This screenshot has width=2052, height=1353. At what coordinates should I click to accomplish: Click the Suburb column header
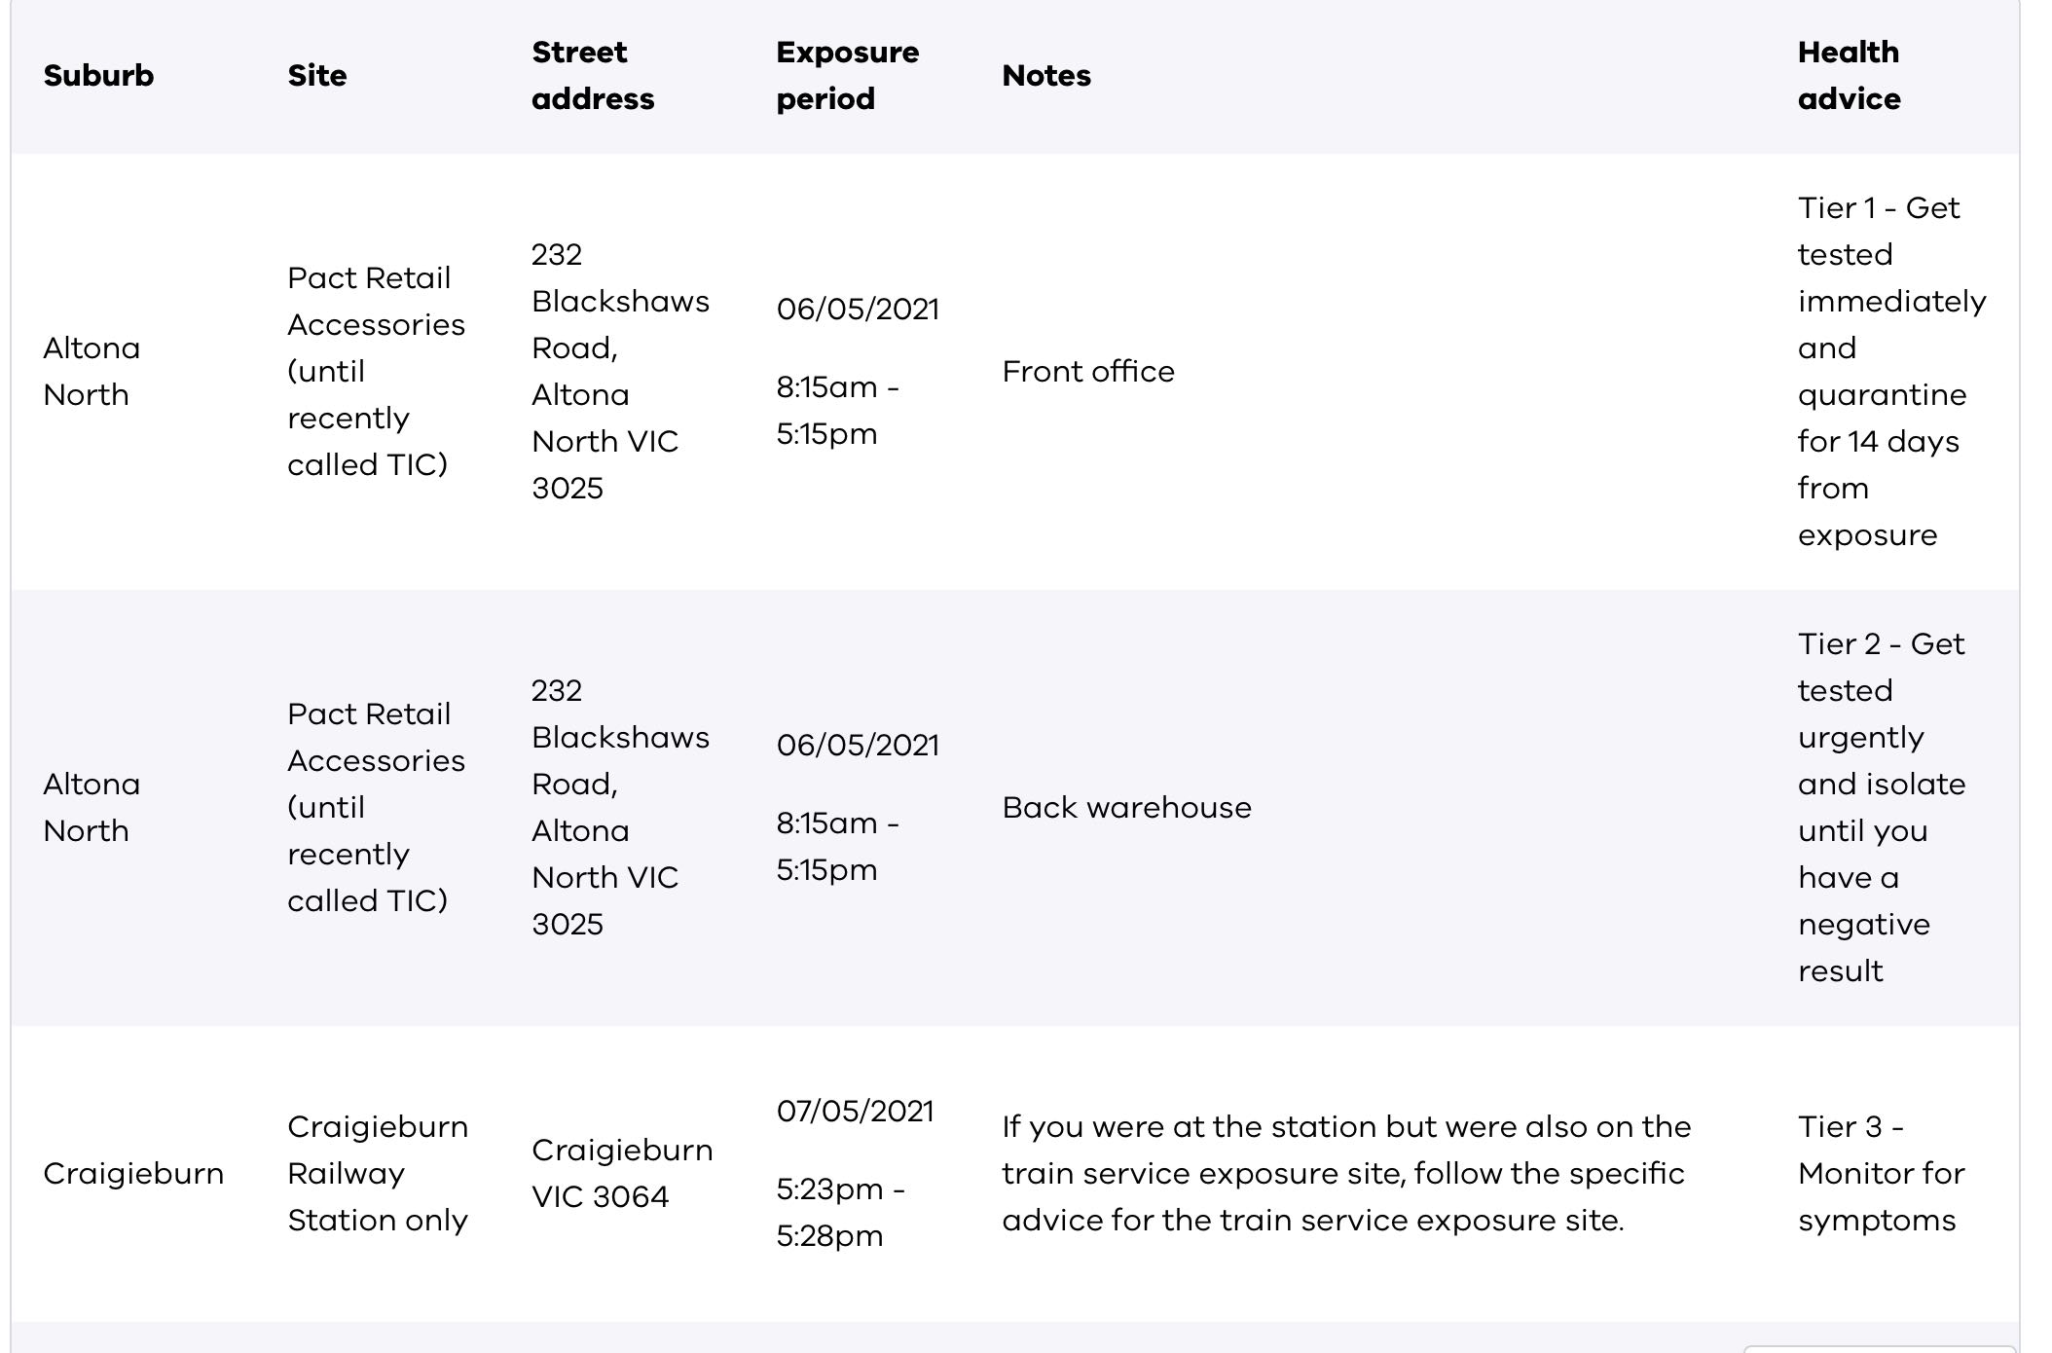[x=98, y=76]
